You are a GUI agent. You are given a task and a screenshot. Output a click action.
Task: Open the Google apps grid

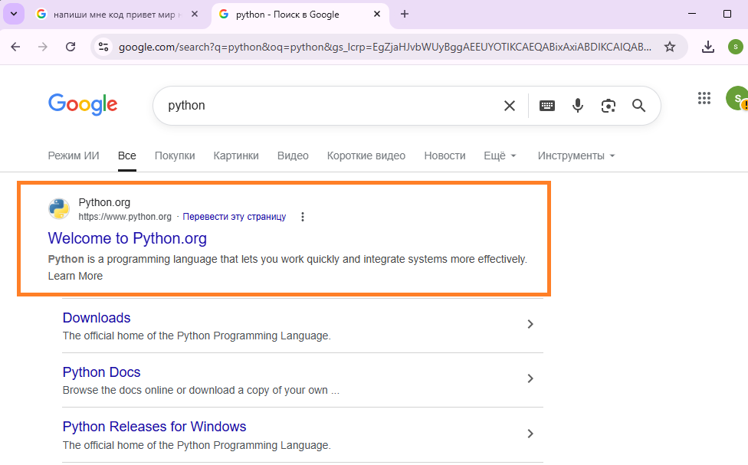[704, 98]
